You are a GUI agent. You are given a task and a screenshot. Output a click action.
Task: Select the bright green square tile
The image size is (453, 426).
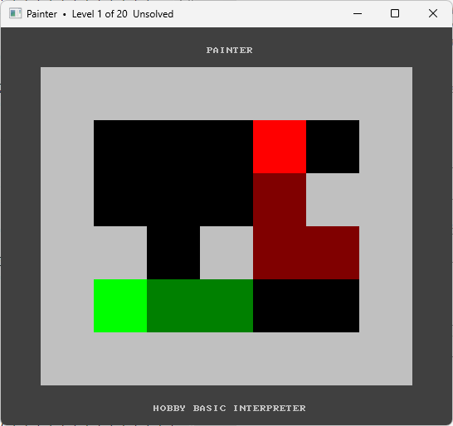point(120,306)
